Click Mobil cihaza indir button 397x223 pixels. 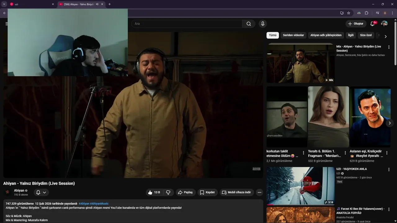(237, 192)
